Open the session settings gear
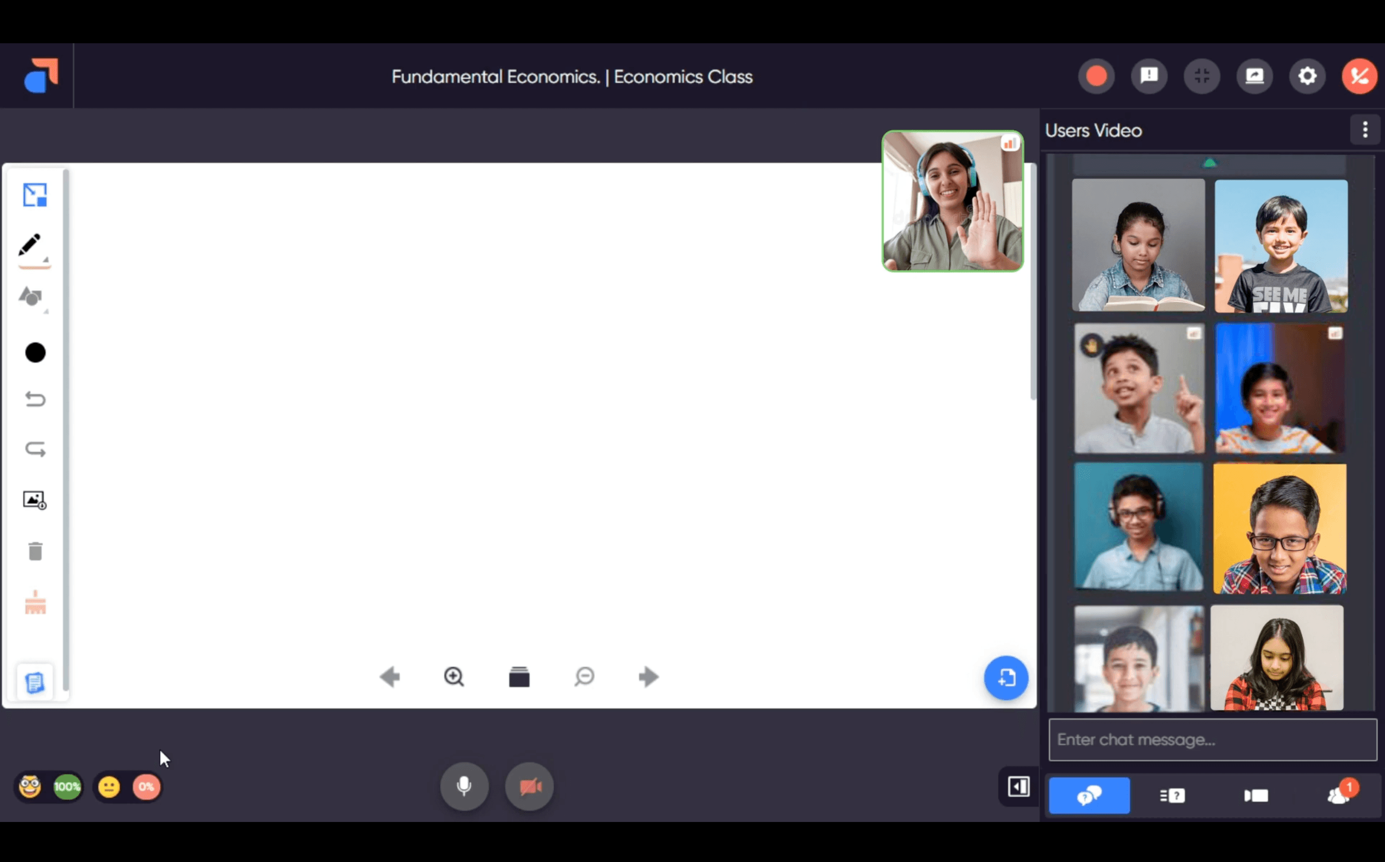 [x=1308, y=76]
